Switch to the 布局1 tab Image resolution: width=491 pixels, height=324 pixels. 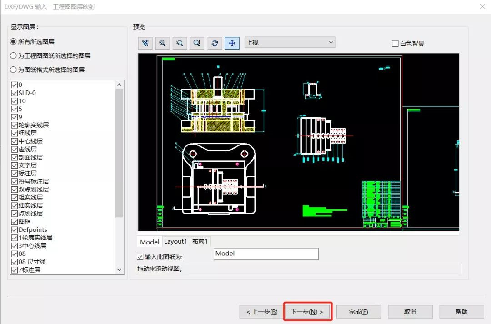click(x=200, y=241)
